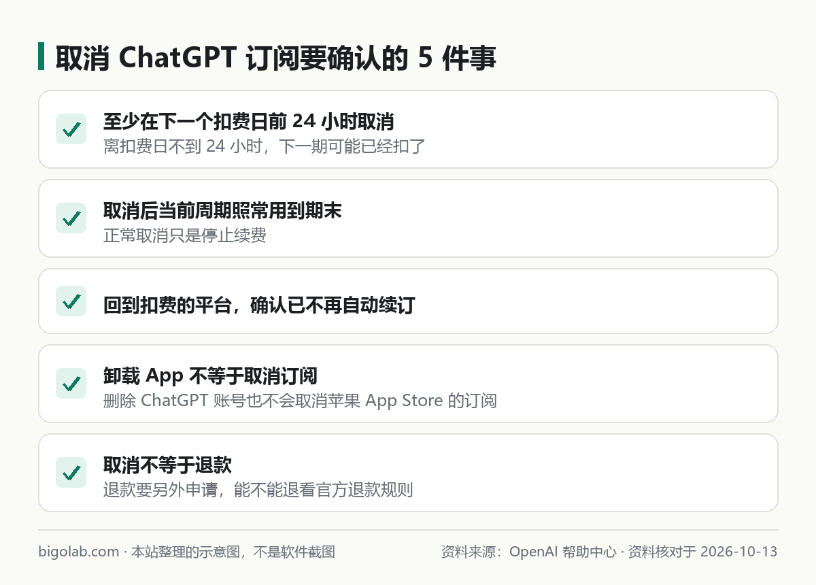Viewport: 816px width, 585px height.
Task: Toggle the checkbox for 卸载 App 不等于取消订阅
Action: click(71, 384)
